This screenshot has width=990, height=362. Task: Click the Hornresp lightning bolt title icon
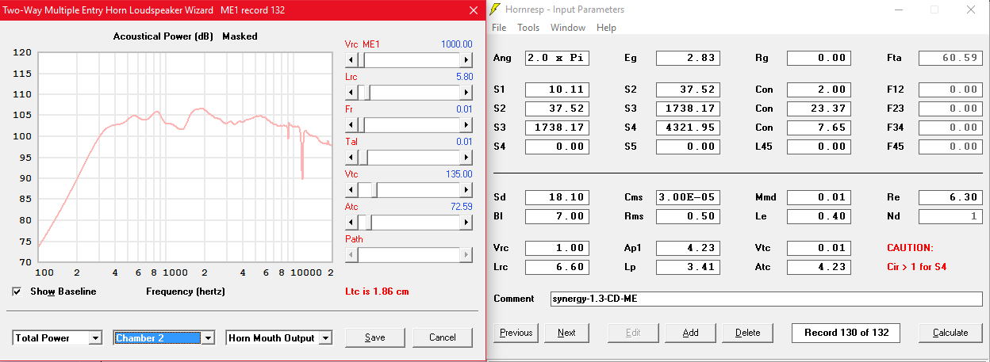click(497, 10)
